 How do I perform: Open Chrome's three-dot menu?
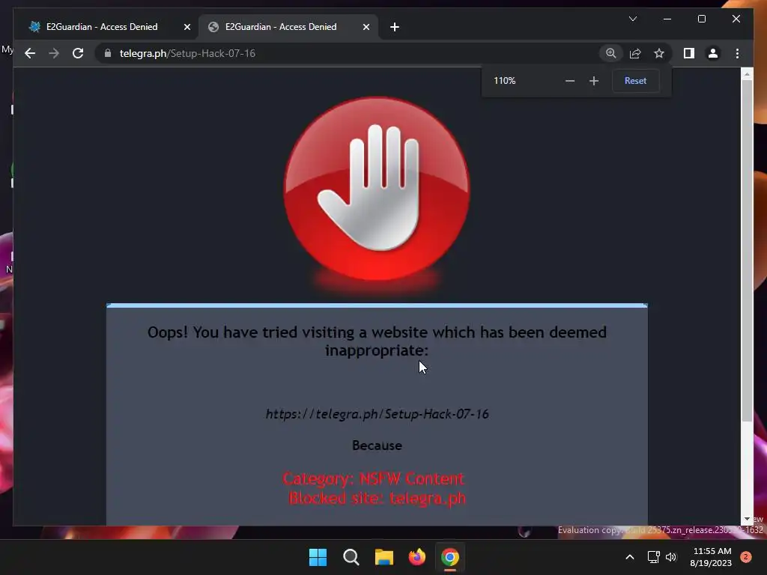(x=737, y=53)
